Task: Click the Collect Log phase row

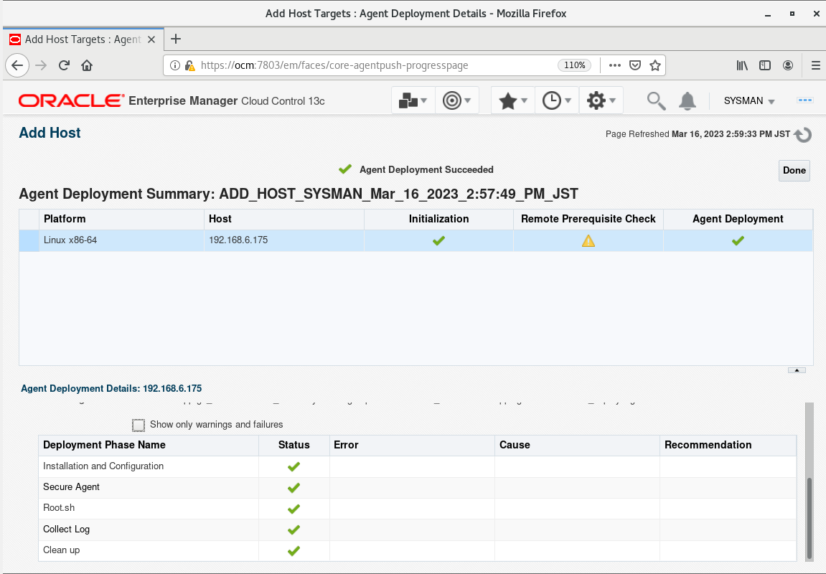Action: tap(417, 530)
